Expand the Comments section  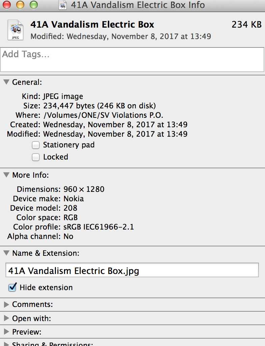(x=6, y=305)
